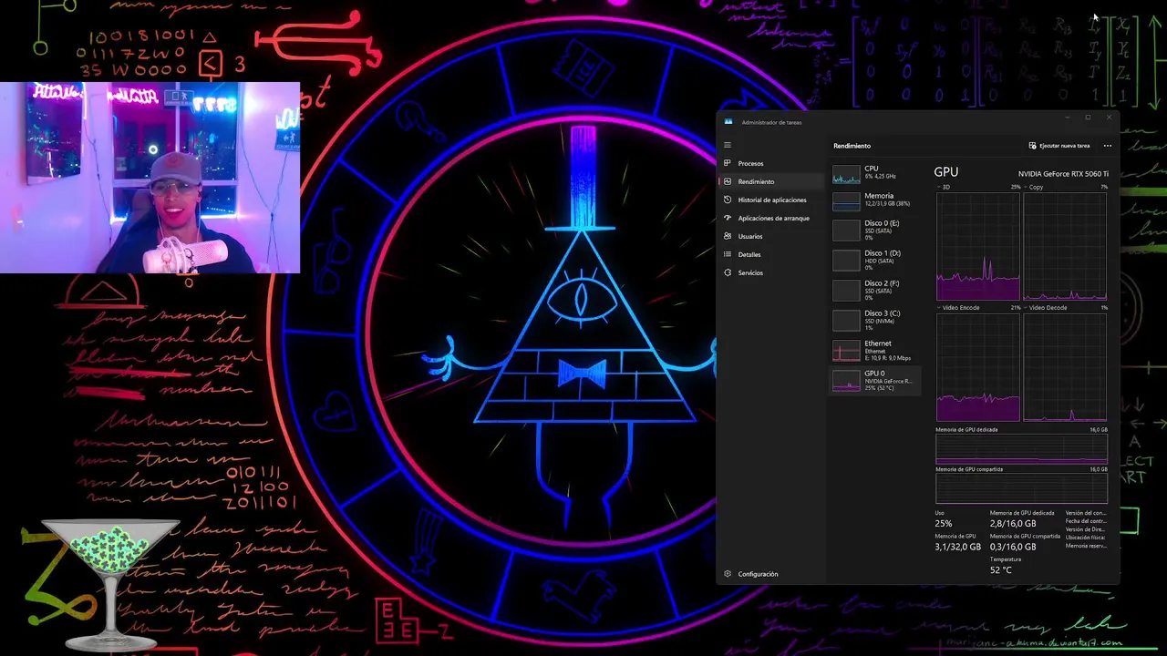Screen dimensions: 1167x656
Task: Select Disco 2 (F:) SSD entry
Action: pos(876,290)
